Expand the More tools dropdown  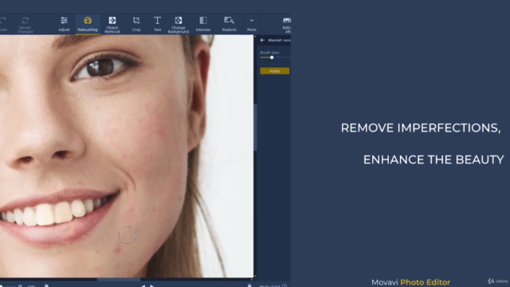[x=252, y=24]
